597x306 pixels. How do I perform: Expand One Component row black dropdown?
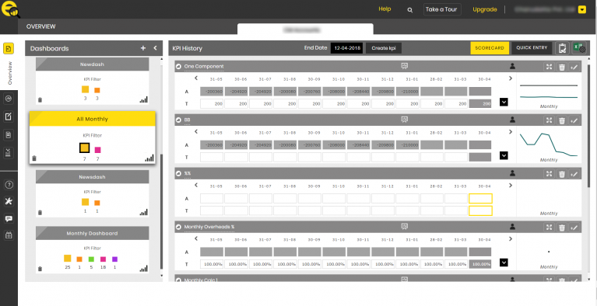coord(504,102)
